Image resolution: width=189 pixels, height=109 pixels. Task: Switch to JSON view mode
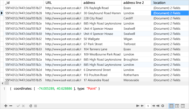click(x=183, y=106)
